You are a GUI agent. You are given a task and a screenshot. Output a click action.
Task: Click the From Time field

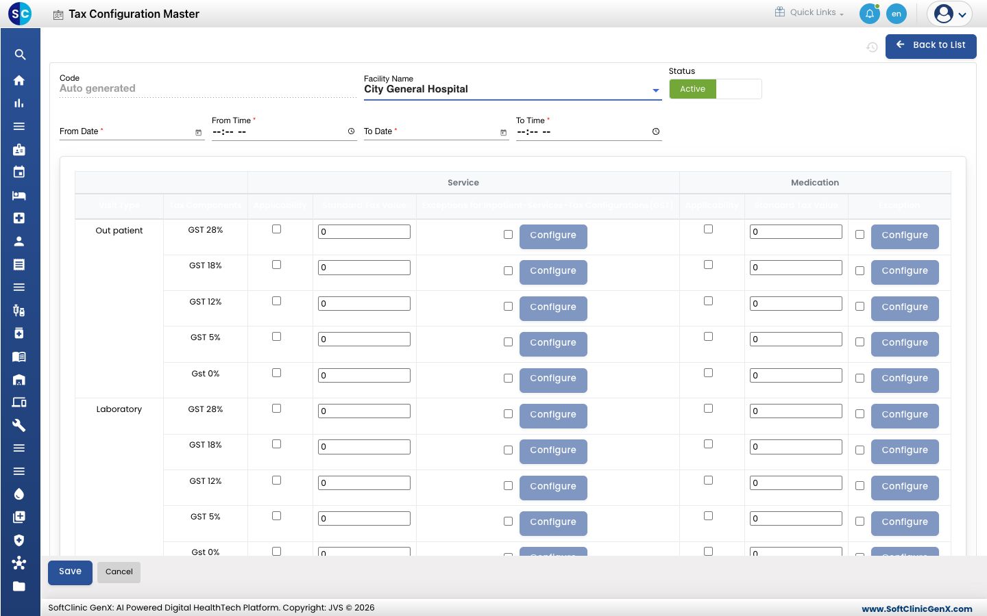(x=284, y=131)
